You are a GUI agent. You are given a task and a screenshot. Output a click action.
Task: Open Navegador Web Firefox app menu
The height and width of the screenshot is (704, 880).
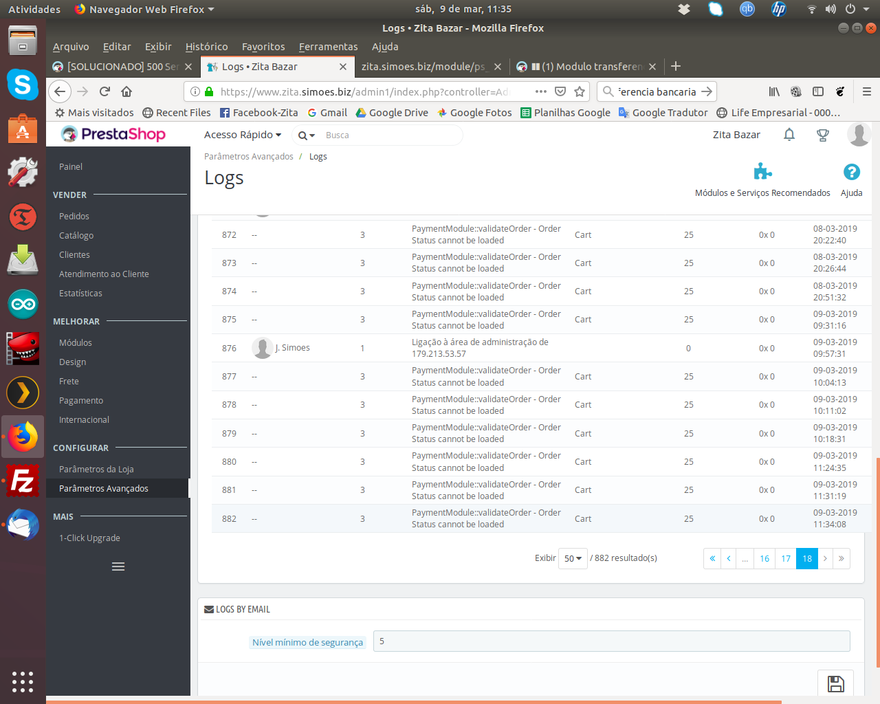click(x=144, y=9)
